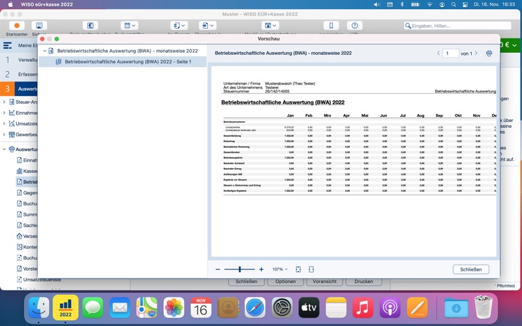Click the Hilfe question mark icon
This screenshot has height=326, width=522.
tap(354, 25)
